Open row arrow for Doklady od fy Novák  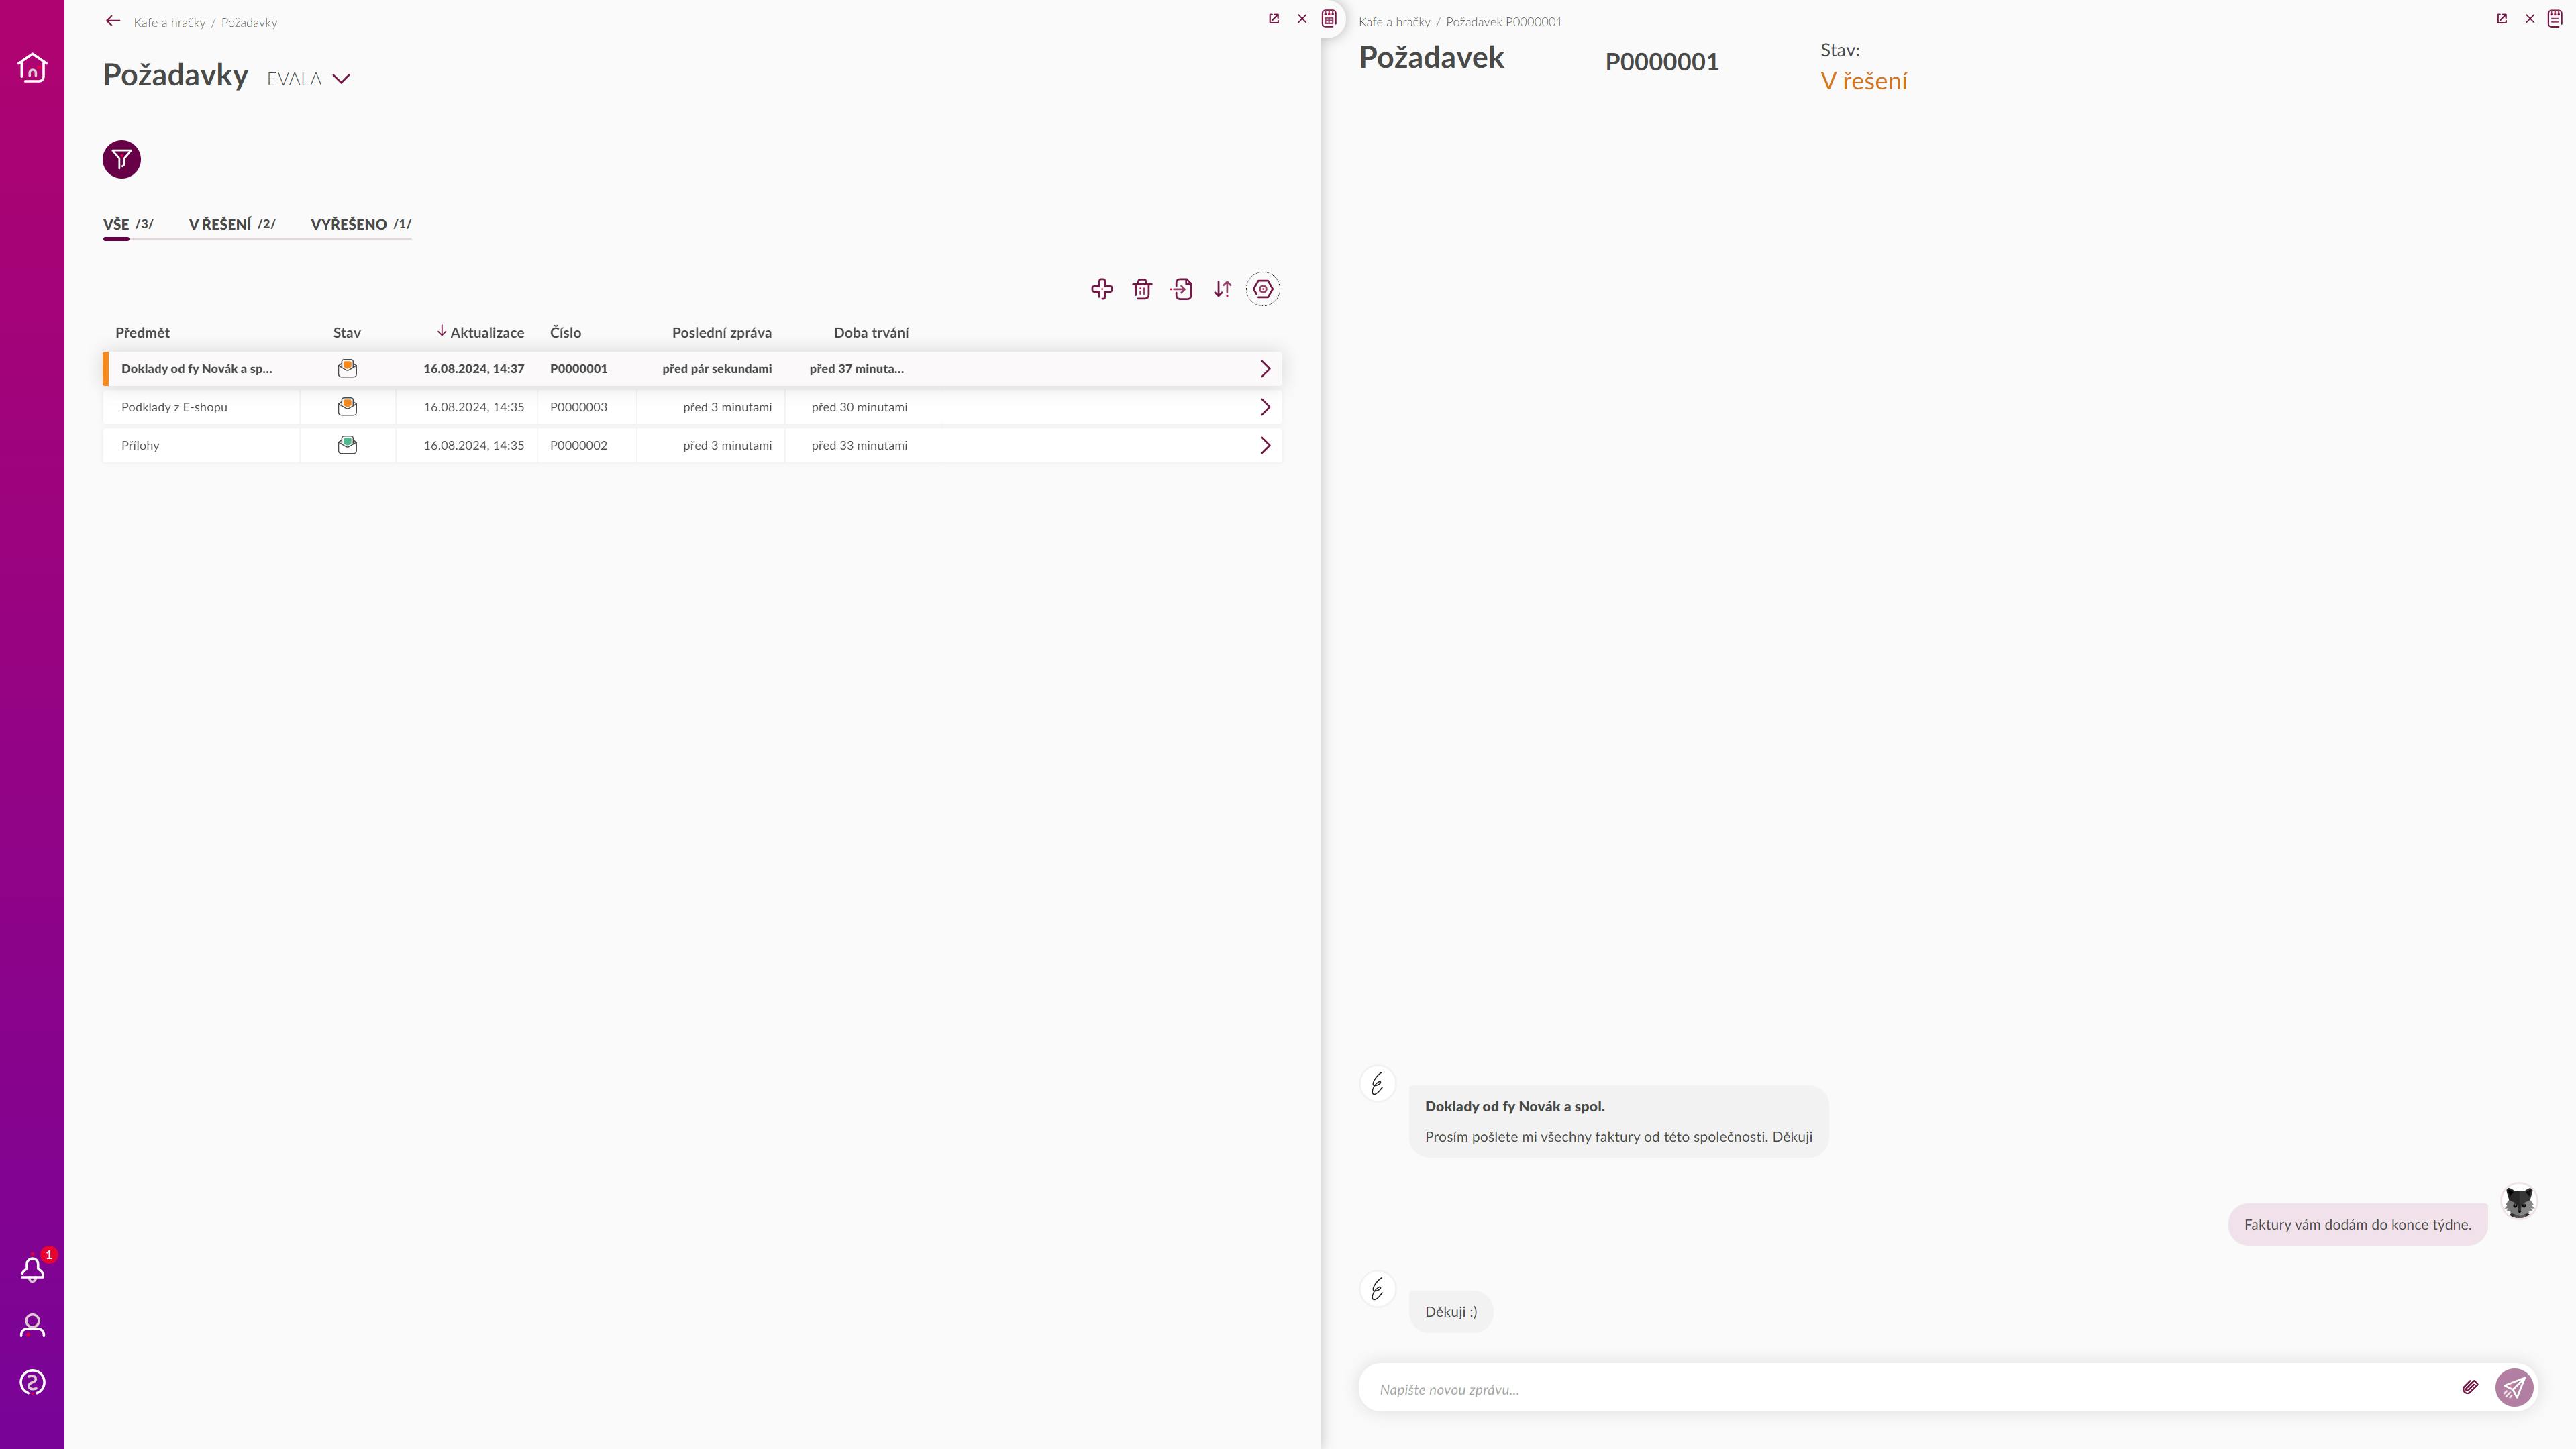(1265, 369)
